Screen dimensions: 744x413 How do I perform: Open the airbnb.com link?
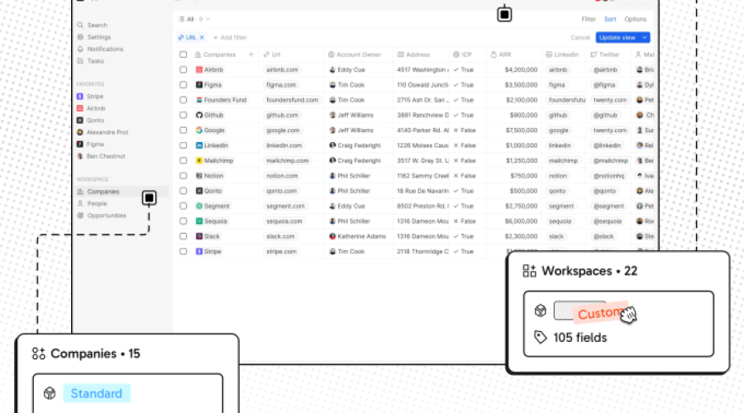point(283,69)
